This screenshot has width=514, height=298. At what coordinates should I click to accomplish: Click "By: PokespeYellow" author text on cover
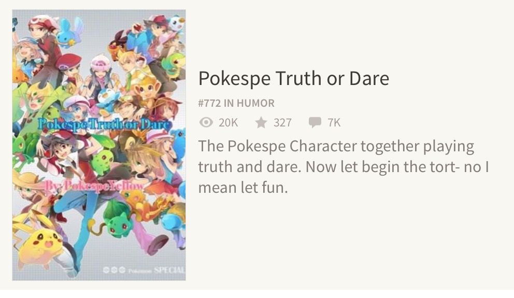[x=94, y=186]
